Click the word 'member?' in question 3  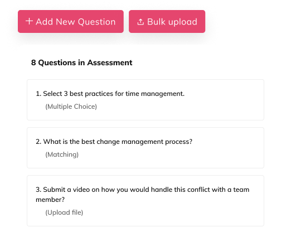point(50,200)
